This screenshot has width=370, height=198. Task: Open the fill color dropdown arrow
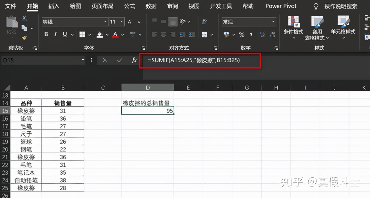(x=107, y=35)
